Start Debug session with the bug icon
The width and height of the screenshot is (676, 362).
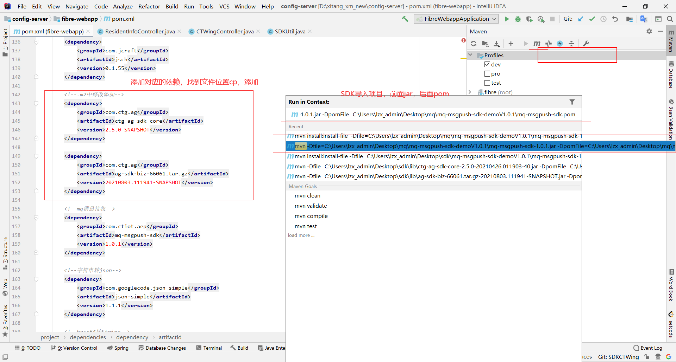pyautogui.click(x=518, y=19)
